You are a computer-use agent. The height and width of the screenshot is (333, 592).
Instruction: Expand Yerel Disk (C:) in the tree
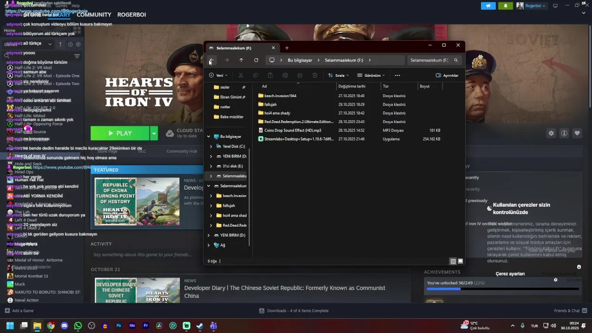[211, 147]
